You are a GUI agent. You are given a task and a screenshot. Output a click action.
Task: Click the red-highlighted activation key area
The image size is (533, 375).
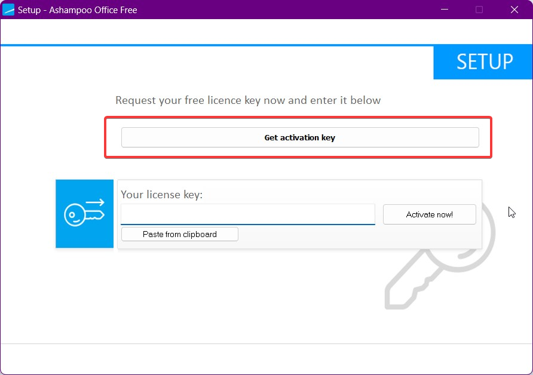[298, 137]
